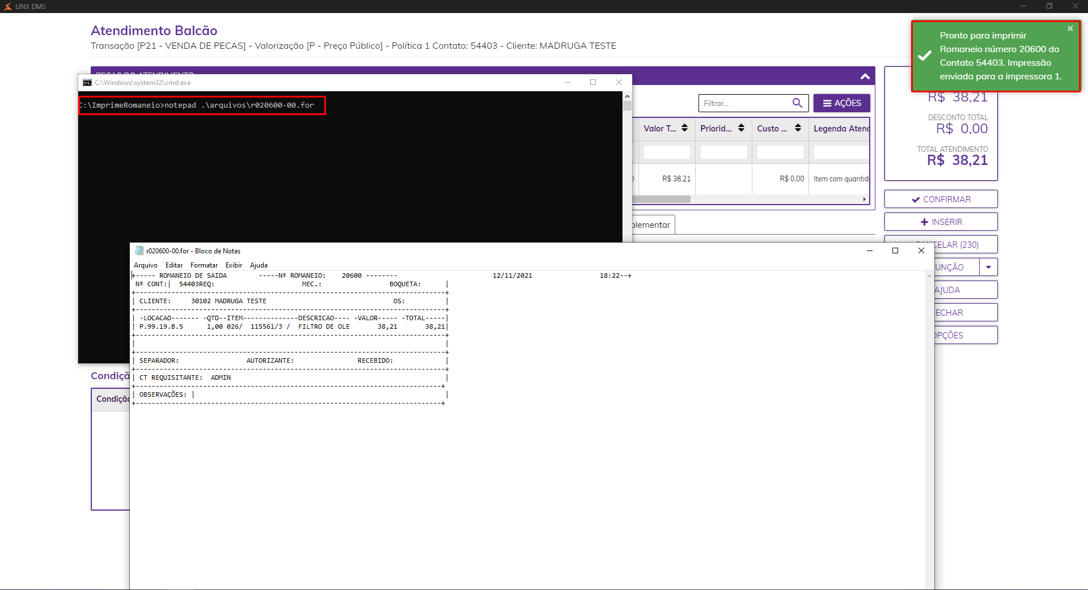Open the function dropdown arrow
Viewport: 1088px width, 590px height.
tap(988, 267)
